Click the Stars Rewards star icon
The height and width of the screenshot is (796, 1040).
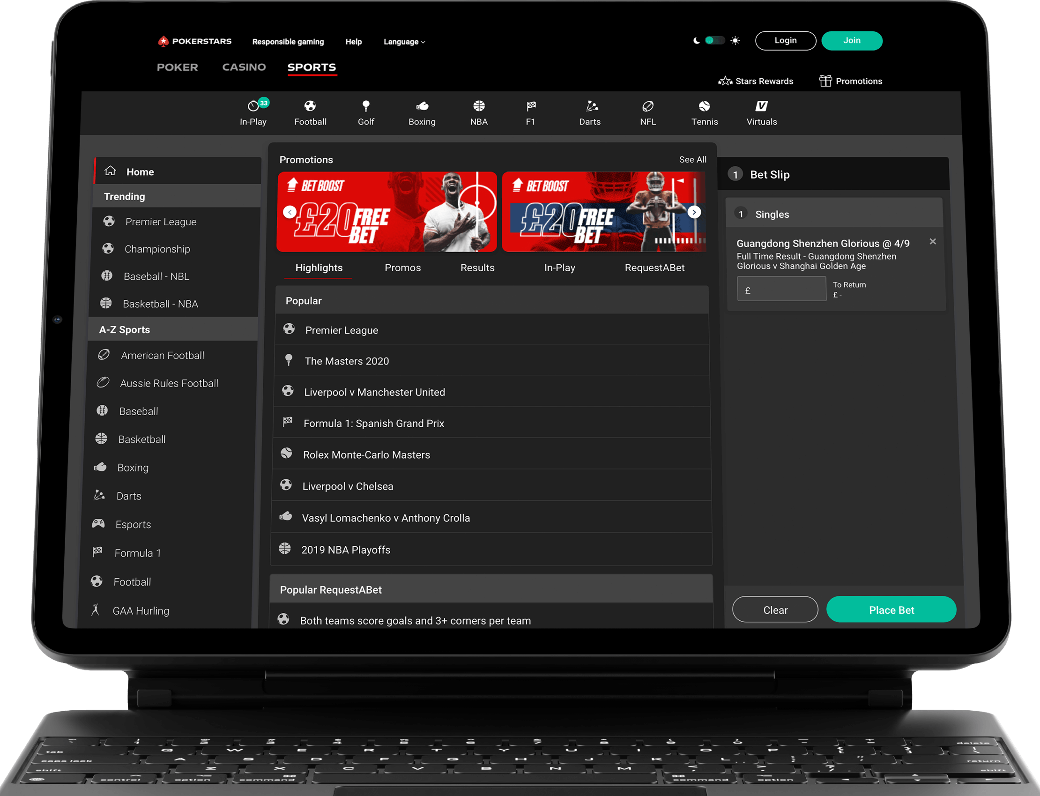point(725,81)
